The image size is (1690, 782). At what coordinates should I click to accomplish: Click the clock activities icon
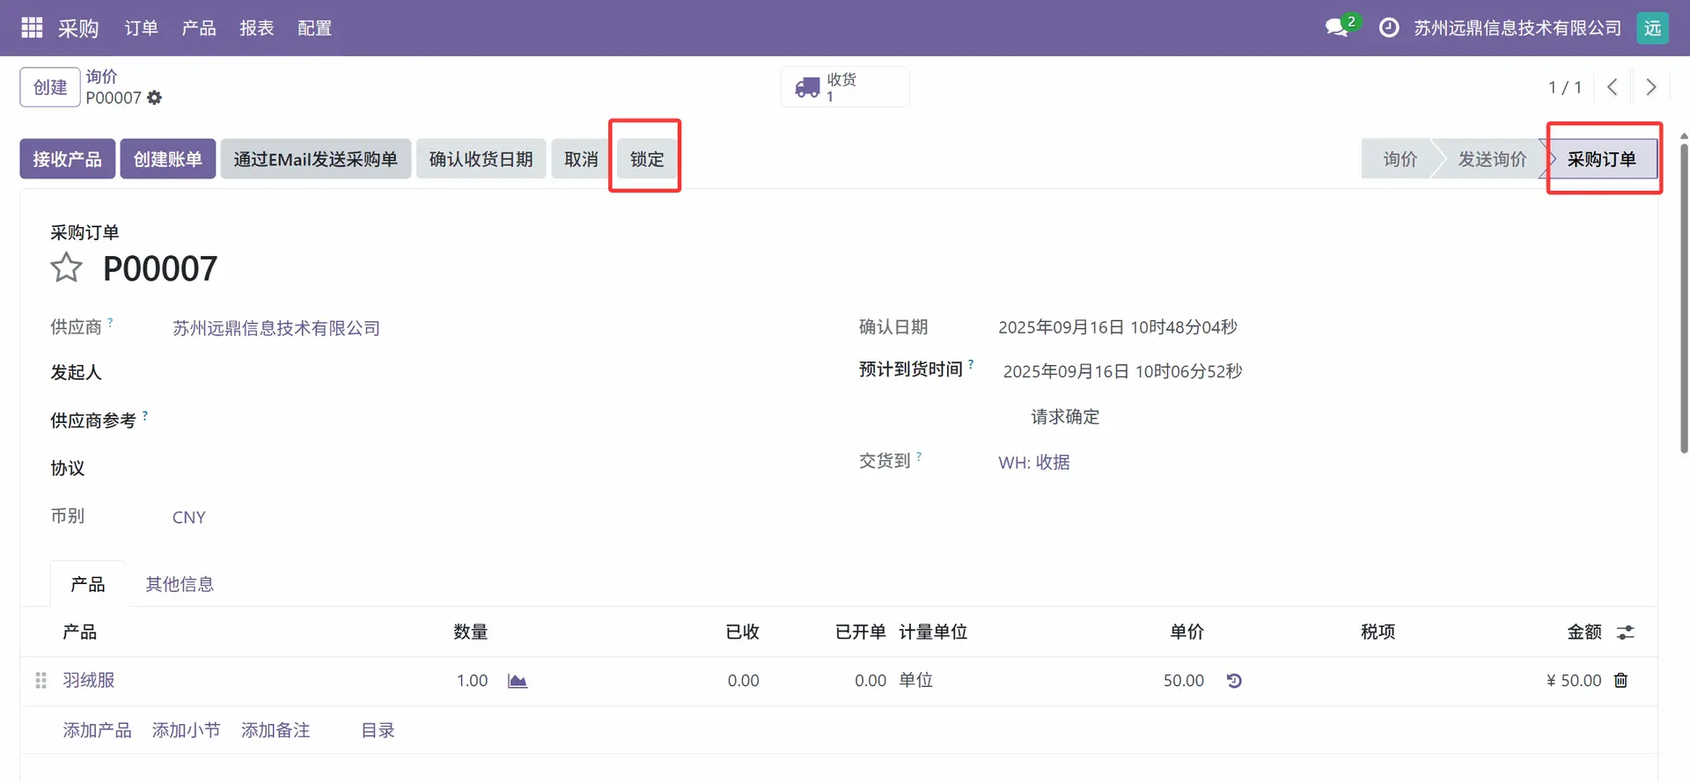click(x=1388, y=28)
